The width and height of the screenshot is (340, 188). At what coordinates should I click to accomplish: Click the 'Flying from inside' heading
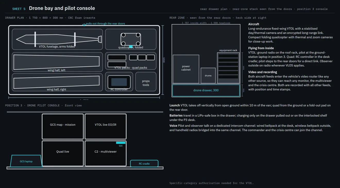(261, 48)
